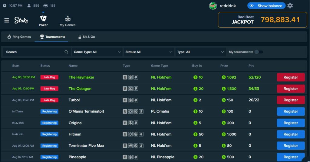Click the Ring Games flame icon
This screenshot has height=162, width=310.
(9, 37)
